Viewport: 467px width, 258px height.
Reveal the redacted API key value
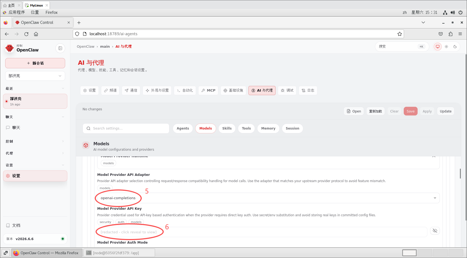tap(435, 231)
